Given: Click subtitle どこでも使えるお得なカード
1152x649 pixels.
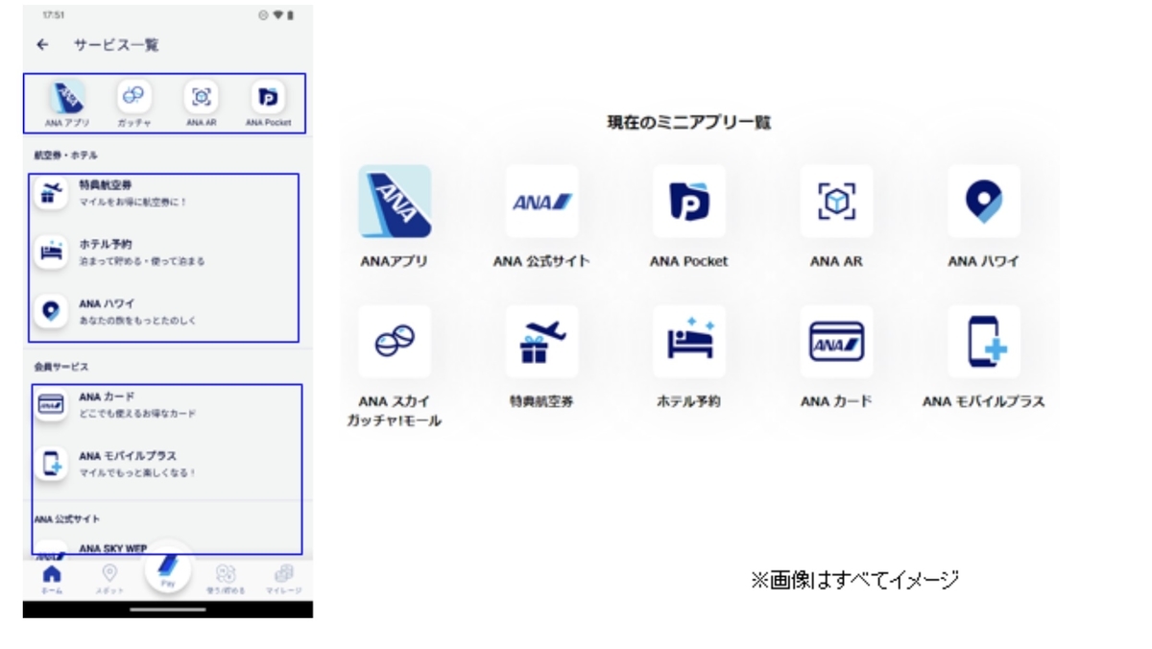Looking at the screenshot, I should 137,414.
